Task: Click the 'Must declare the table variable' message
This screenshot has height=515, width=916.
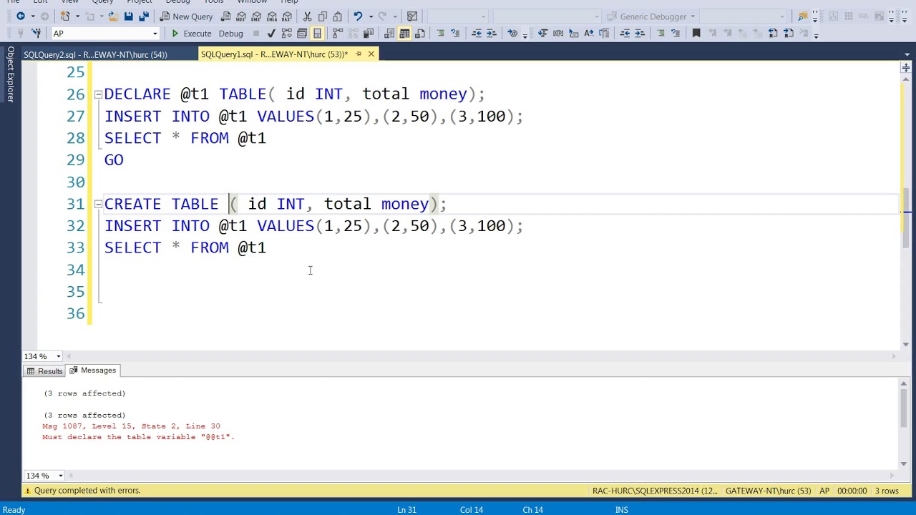Action: tap(138, 437)
